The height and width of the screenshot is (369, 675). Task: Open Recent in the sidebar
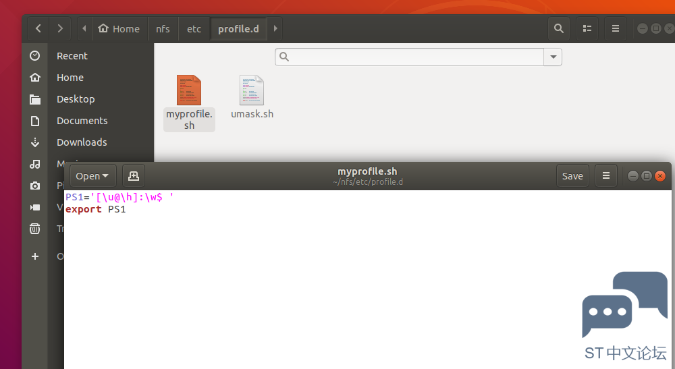click(72, 56)
